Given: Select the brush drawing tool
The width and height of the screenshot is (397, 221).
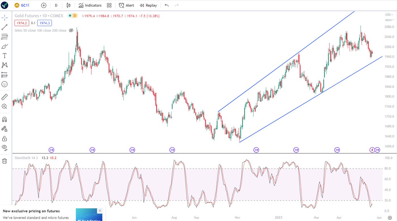Looking at the screenshot, I should click(5, 46).
